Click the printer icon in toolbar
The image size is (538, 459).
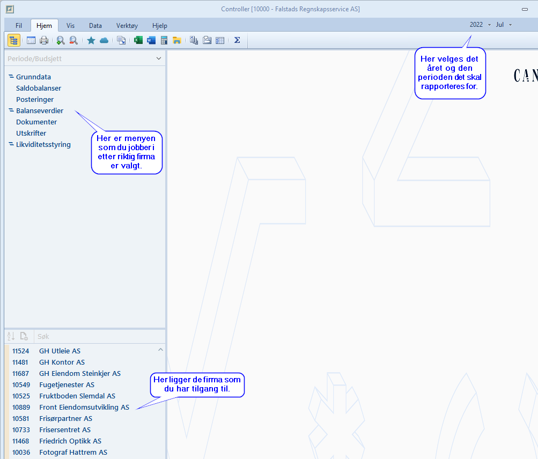(44, 40)
